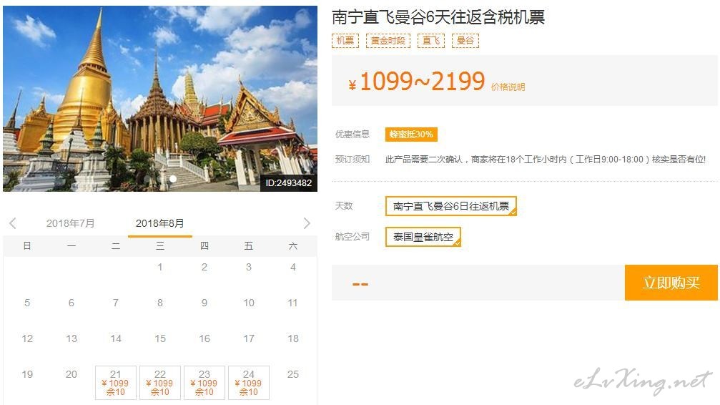
Task: Click calendar date 10 in August
Action: tap(249, 303)
